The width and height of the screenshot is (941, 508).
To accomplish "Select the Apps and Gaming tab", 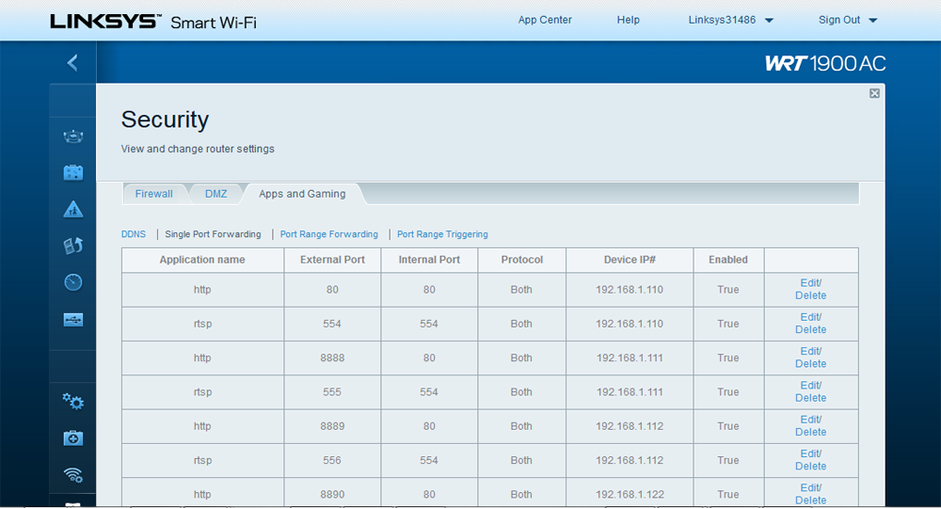I will 302,194.
